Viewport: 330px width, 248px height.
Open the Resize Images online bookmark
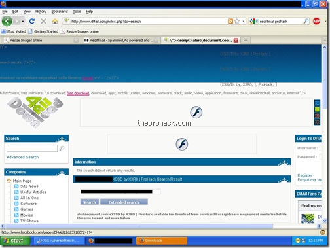tap(79, 31)
